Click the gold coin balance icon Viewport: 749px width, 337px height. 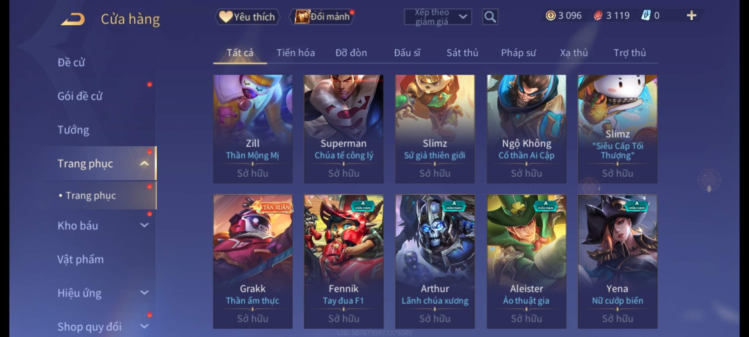[551, 15]
